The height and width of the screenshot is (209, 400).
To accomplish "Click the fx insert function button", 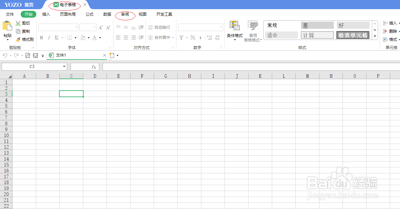I will pyautogui.click(x=94, y=67).
